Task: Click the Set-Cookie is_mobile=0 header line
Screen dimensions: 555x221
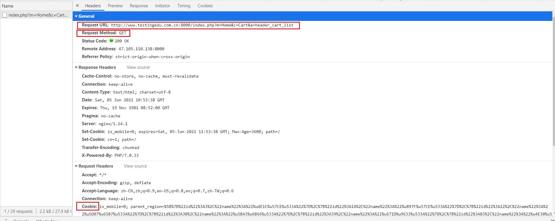Action: point(181,132)
